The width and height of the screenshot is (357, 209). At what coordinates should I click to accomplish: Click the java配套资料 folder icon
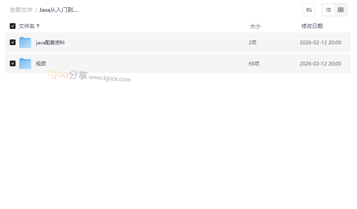(x=25, y=42)
